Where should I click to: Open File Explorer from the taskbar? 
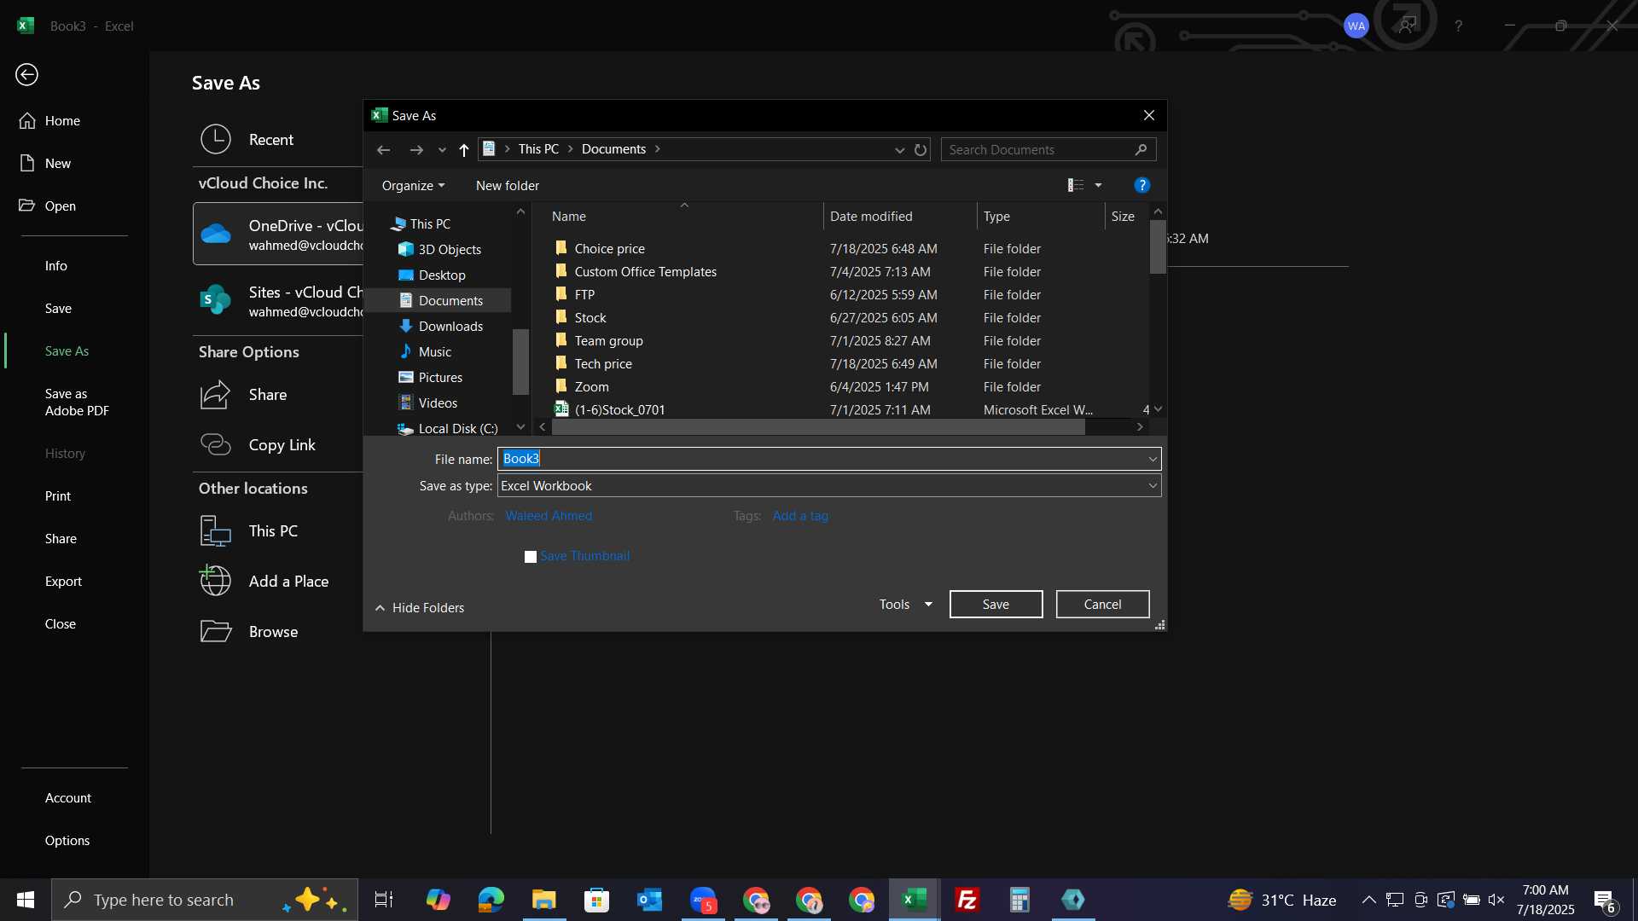click(543, 900)
